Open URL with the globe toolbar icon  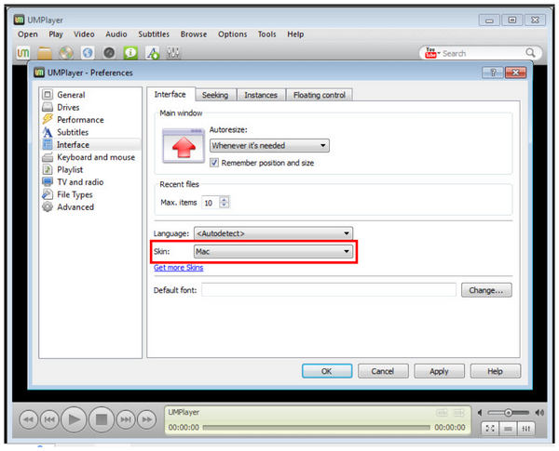pos(88,53)
